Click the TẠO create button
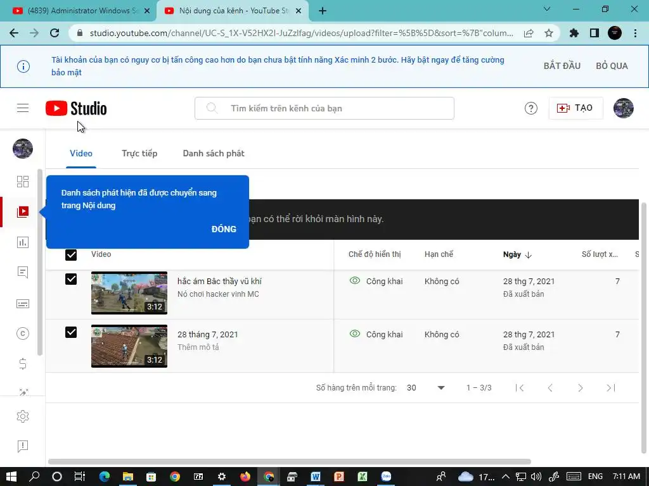 tap(575, 108)
